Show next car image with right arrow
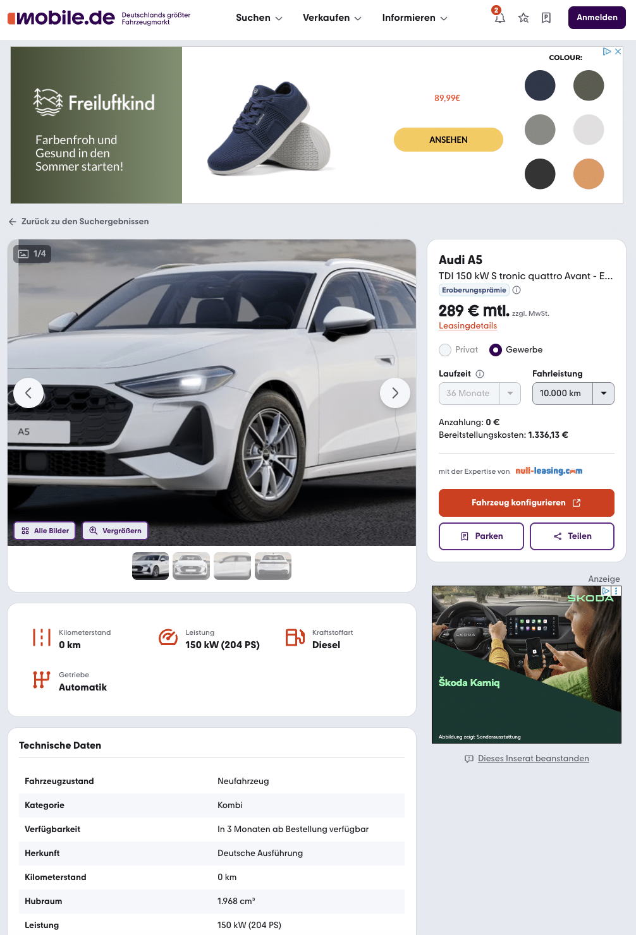Screen dimensions: 636x935 395,393
